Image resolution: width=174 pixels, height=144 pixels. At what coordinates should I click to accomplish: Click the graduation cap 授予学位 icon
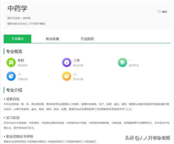coord(122,62)
